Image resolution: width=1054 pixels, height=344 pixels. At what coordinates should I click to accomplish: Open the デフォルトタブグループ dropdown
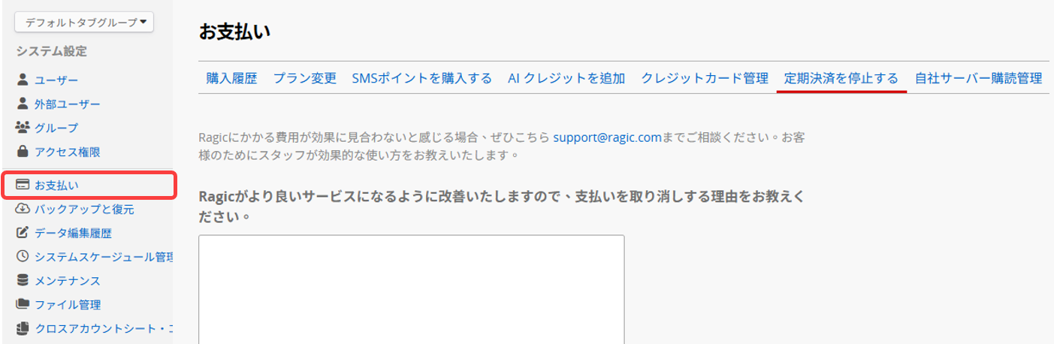[84, 23]
